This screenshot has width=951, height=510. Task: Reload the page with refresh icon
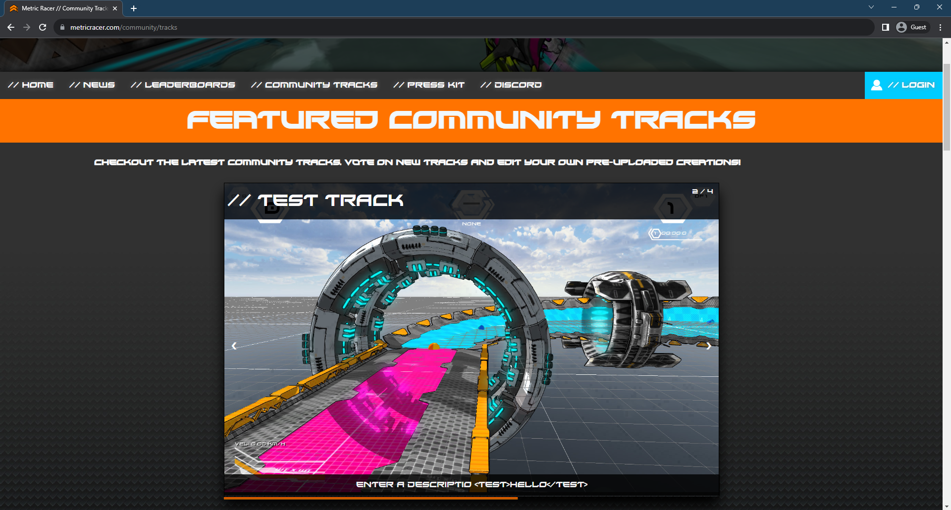pyautogui.click(x=43, y=27)
